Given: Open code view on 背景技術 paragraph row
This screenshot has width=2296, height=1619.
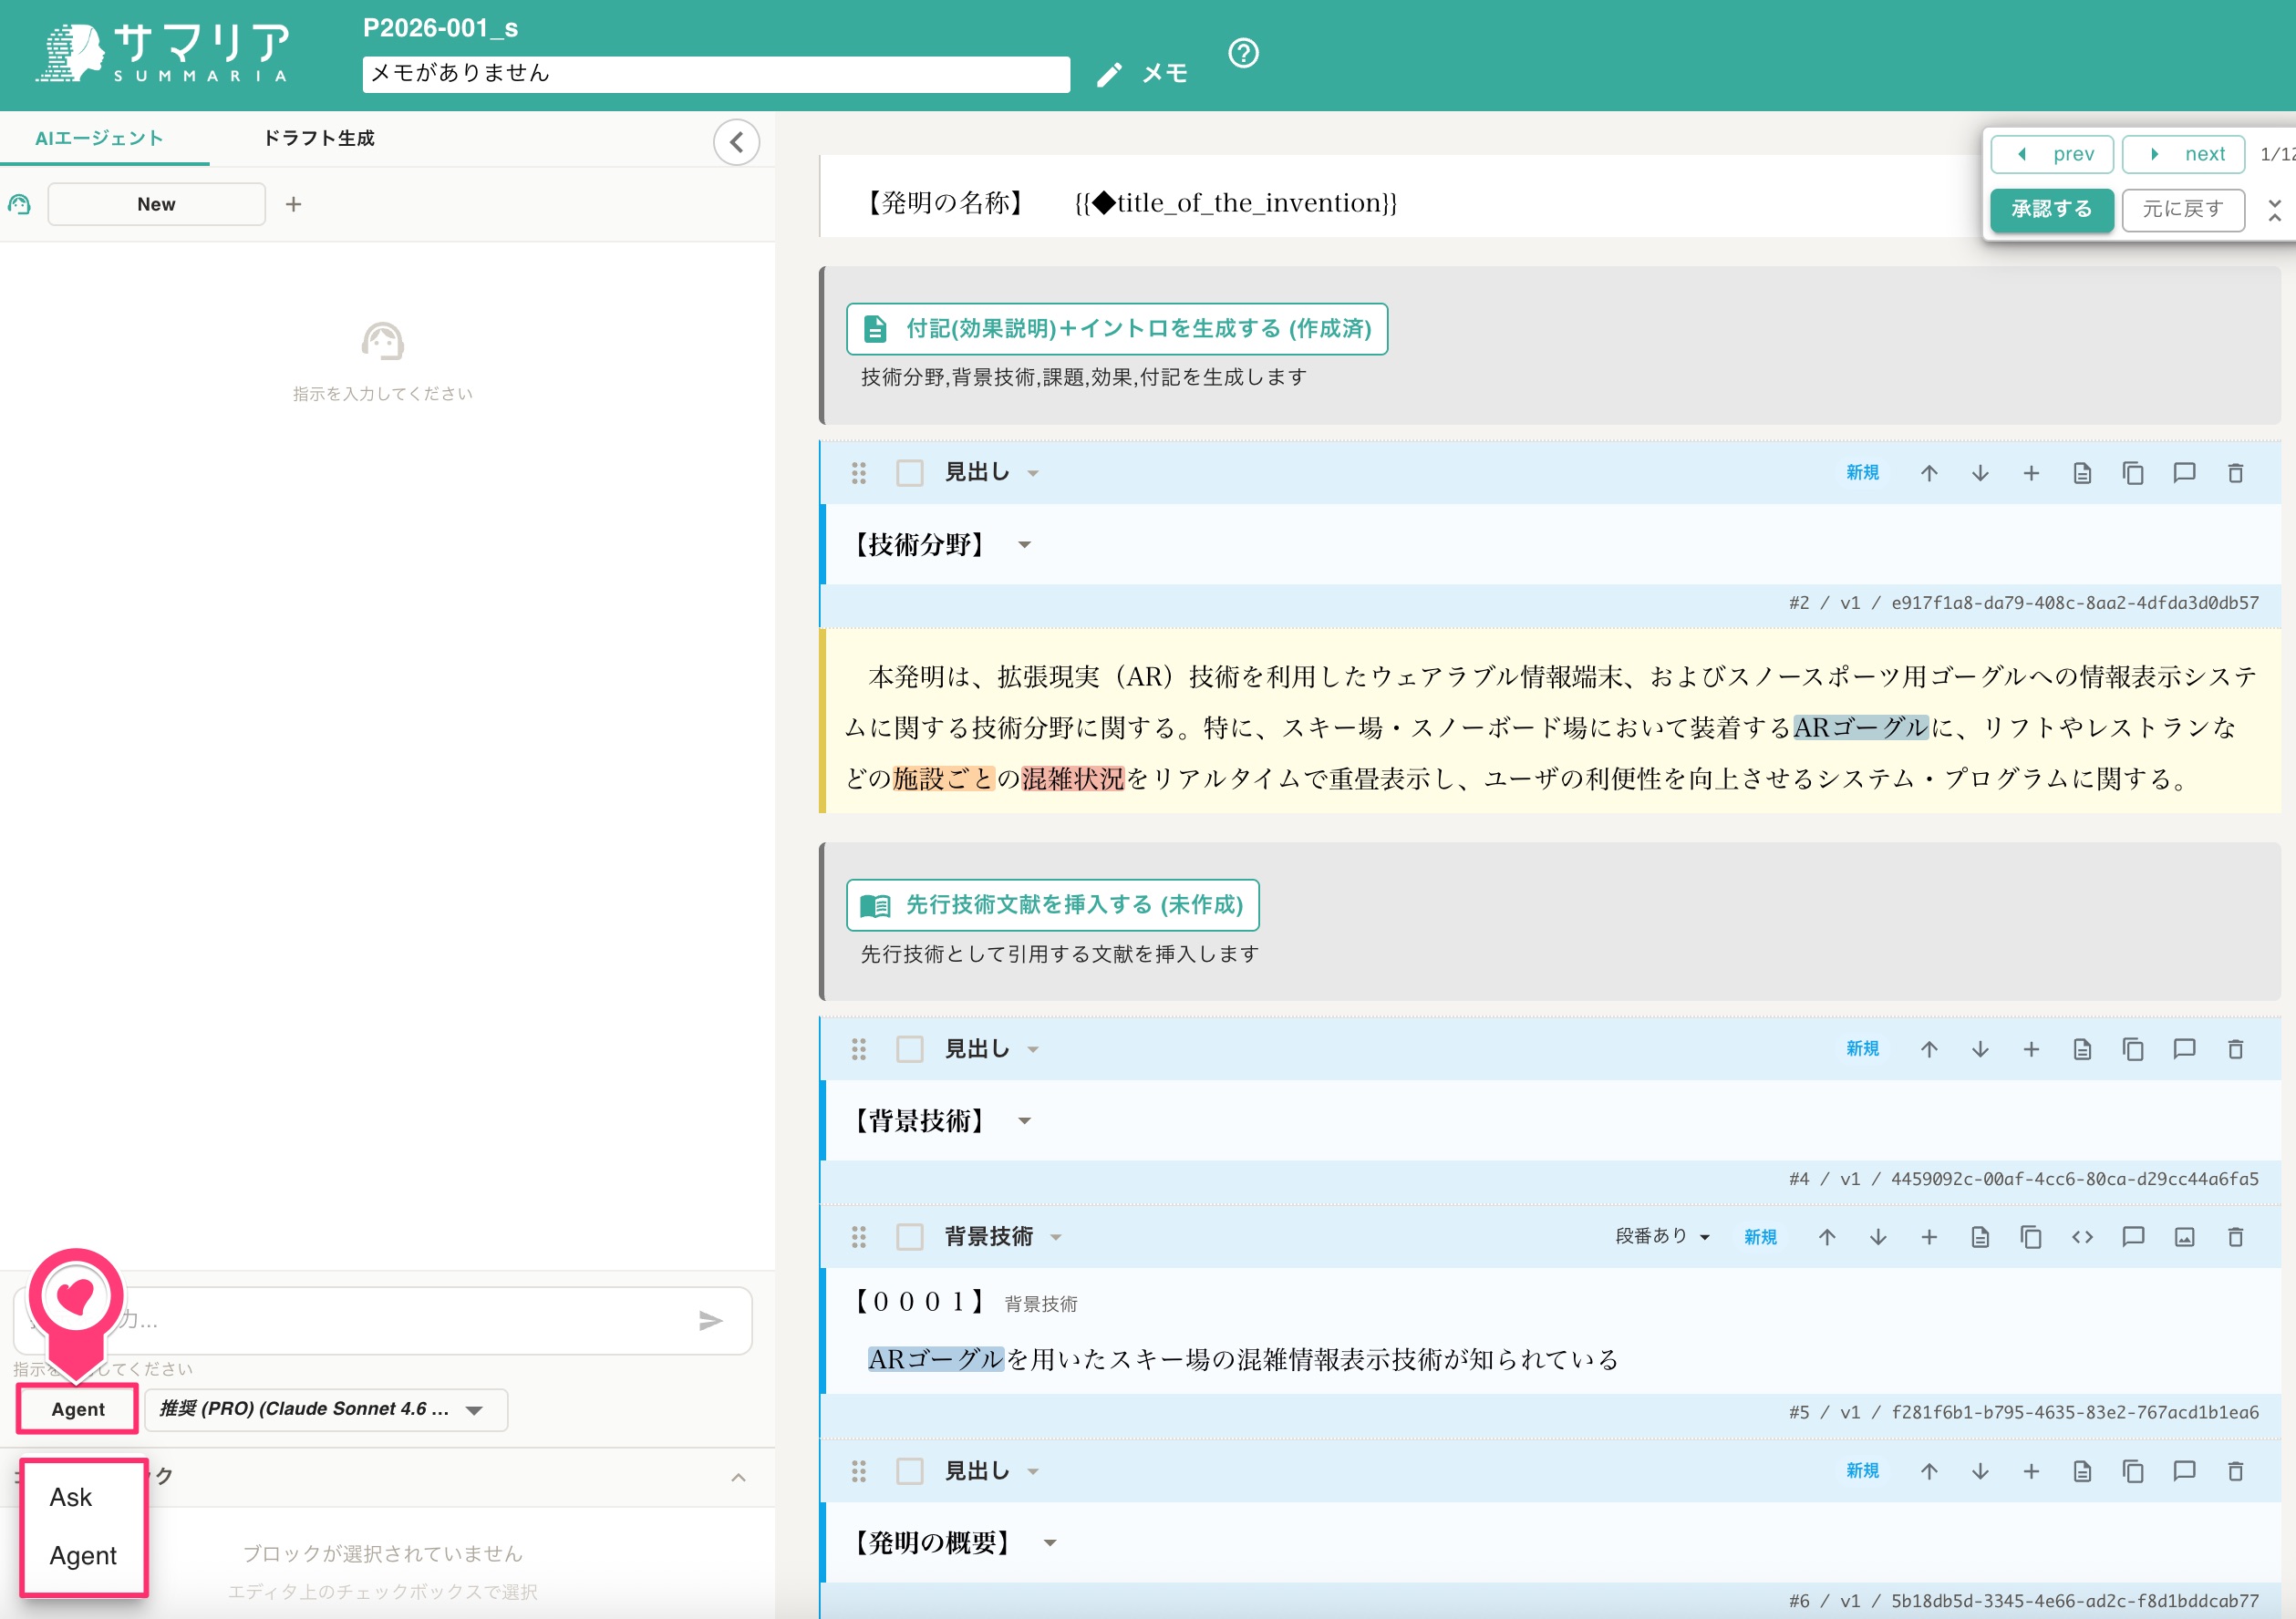Looking at the screenshot, I should 2082,1237.
